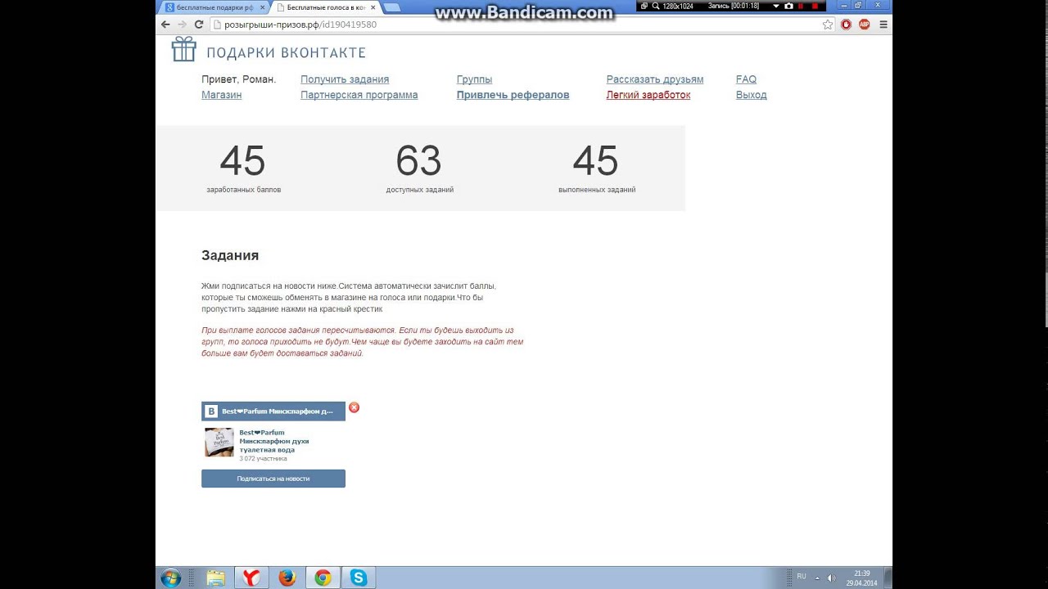1048x589 pixels.
Task: Open Skype from the taskbar
Action: click(x=359, y=578)
